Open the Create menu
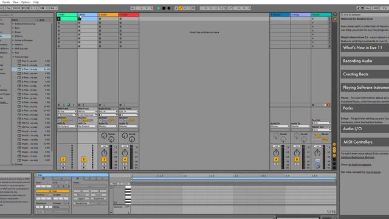The height and width of the screenshot is (219, 389). coord(5,2)
